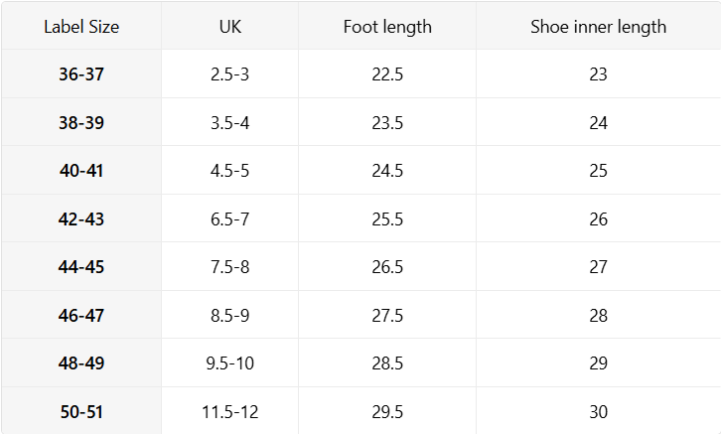Viewport: 721px width, 434px height.
Task: Click the shoe inner length 30 cell
Action: tap(598, 412)
